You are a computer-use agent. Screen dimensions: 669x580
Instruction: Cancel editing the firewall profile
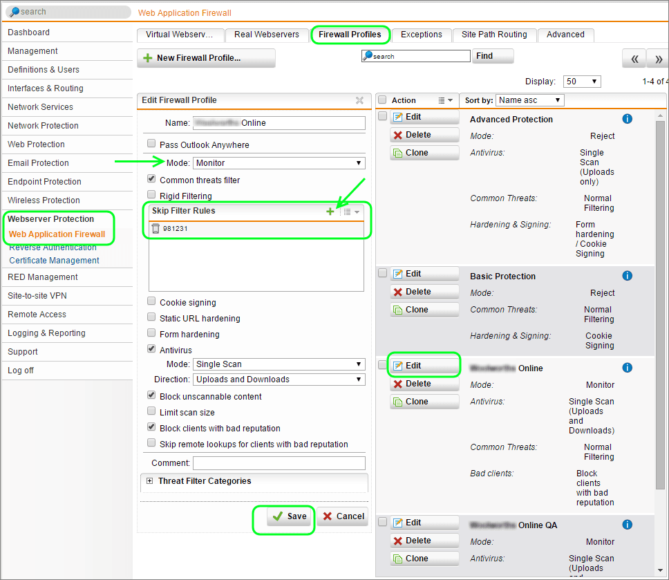pyautogui.click(x=343, y=516)
